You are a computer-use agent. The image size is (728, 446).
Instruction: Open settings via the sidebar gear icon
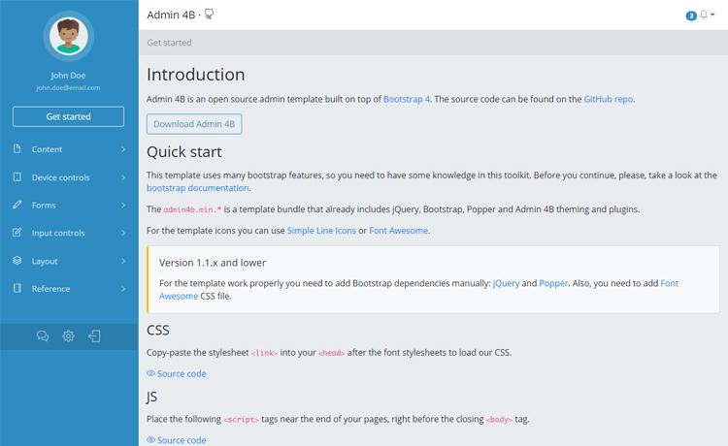point(69,336)
